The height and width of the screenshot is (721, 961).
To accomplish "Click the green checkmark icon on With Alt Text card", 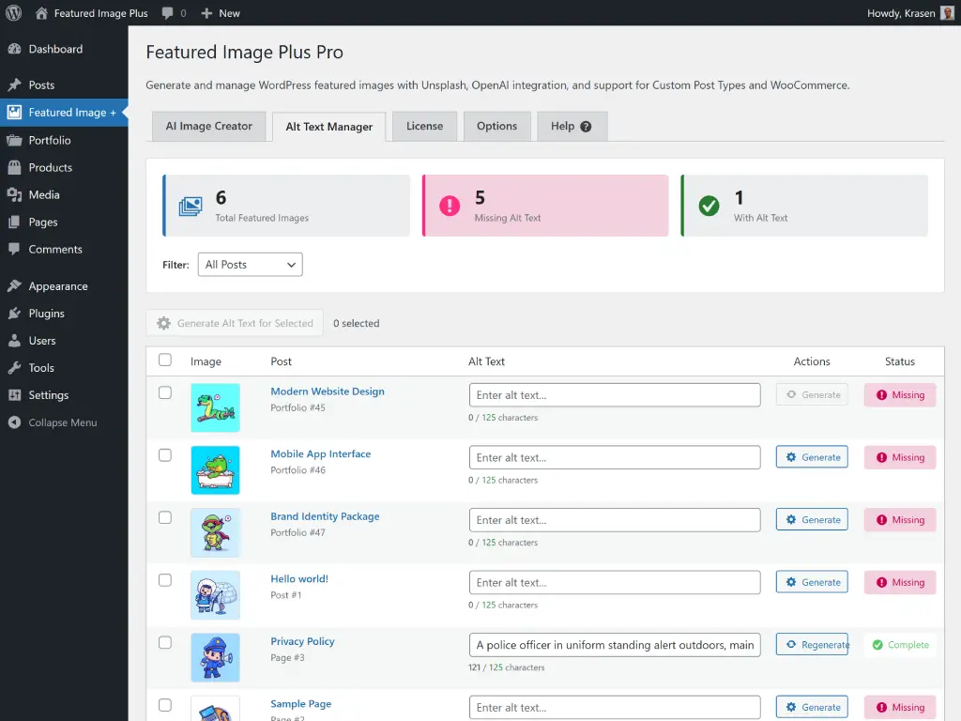I will [710, 205].
